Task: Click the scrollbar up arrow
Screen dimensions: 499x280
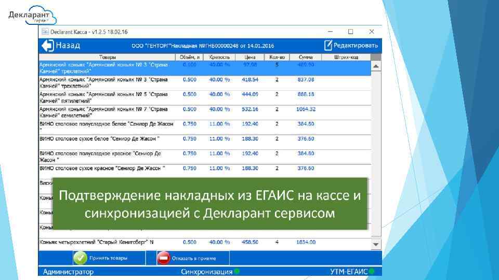Action: pyautogui.click(x=376, y=66)
